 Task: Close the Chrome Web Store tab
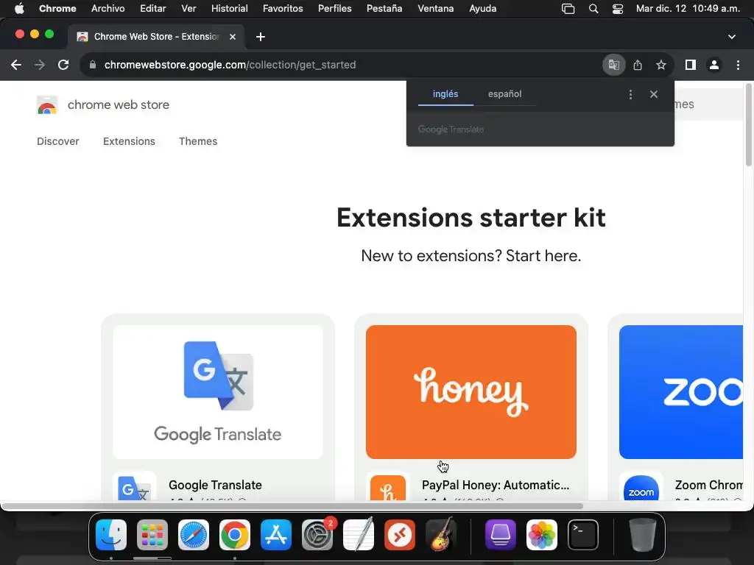[x=232, y=37]
